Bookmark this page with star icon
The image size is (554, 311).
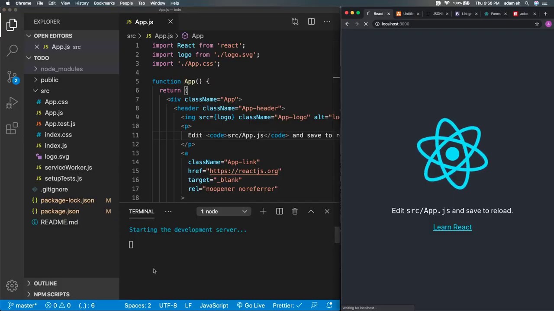pyautogui.click(x=537, y=24)
